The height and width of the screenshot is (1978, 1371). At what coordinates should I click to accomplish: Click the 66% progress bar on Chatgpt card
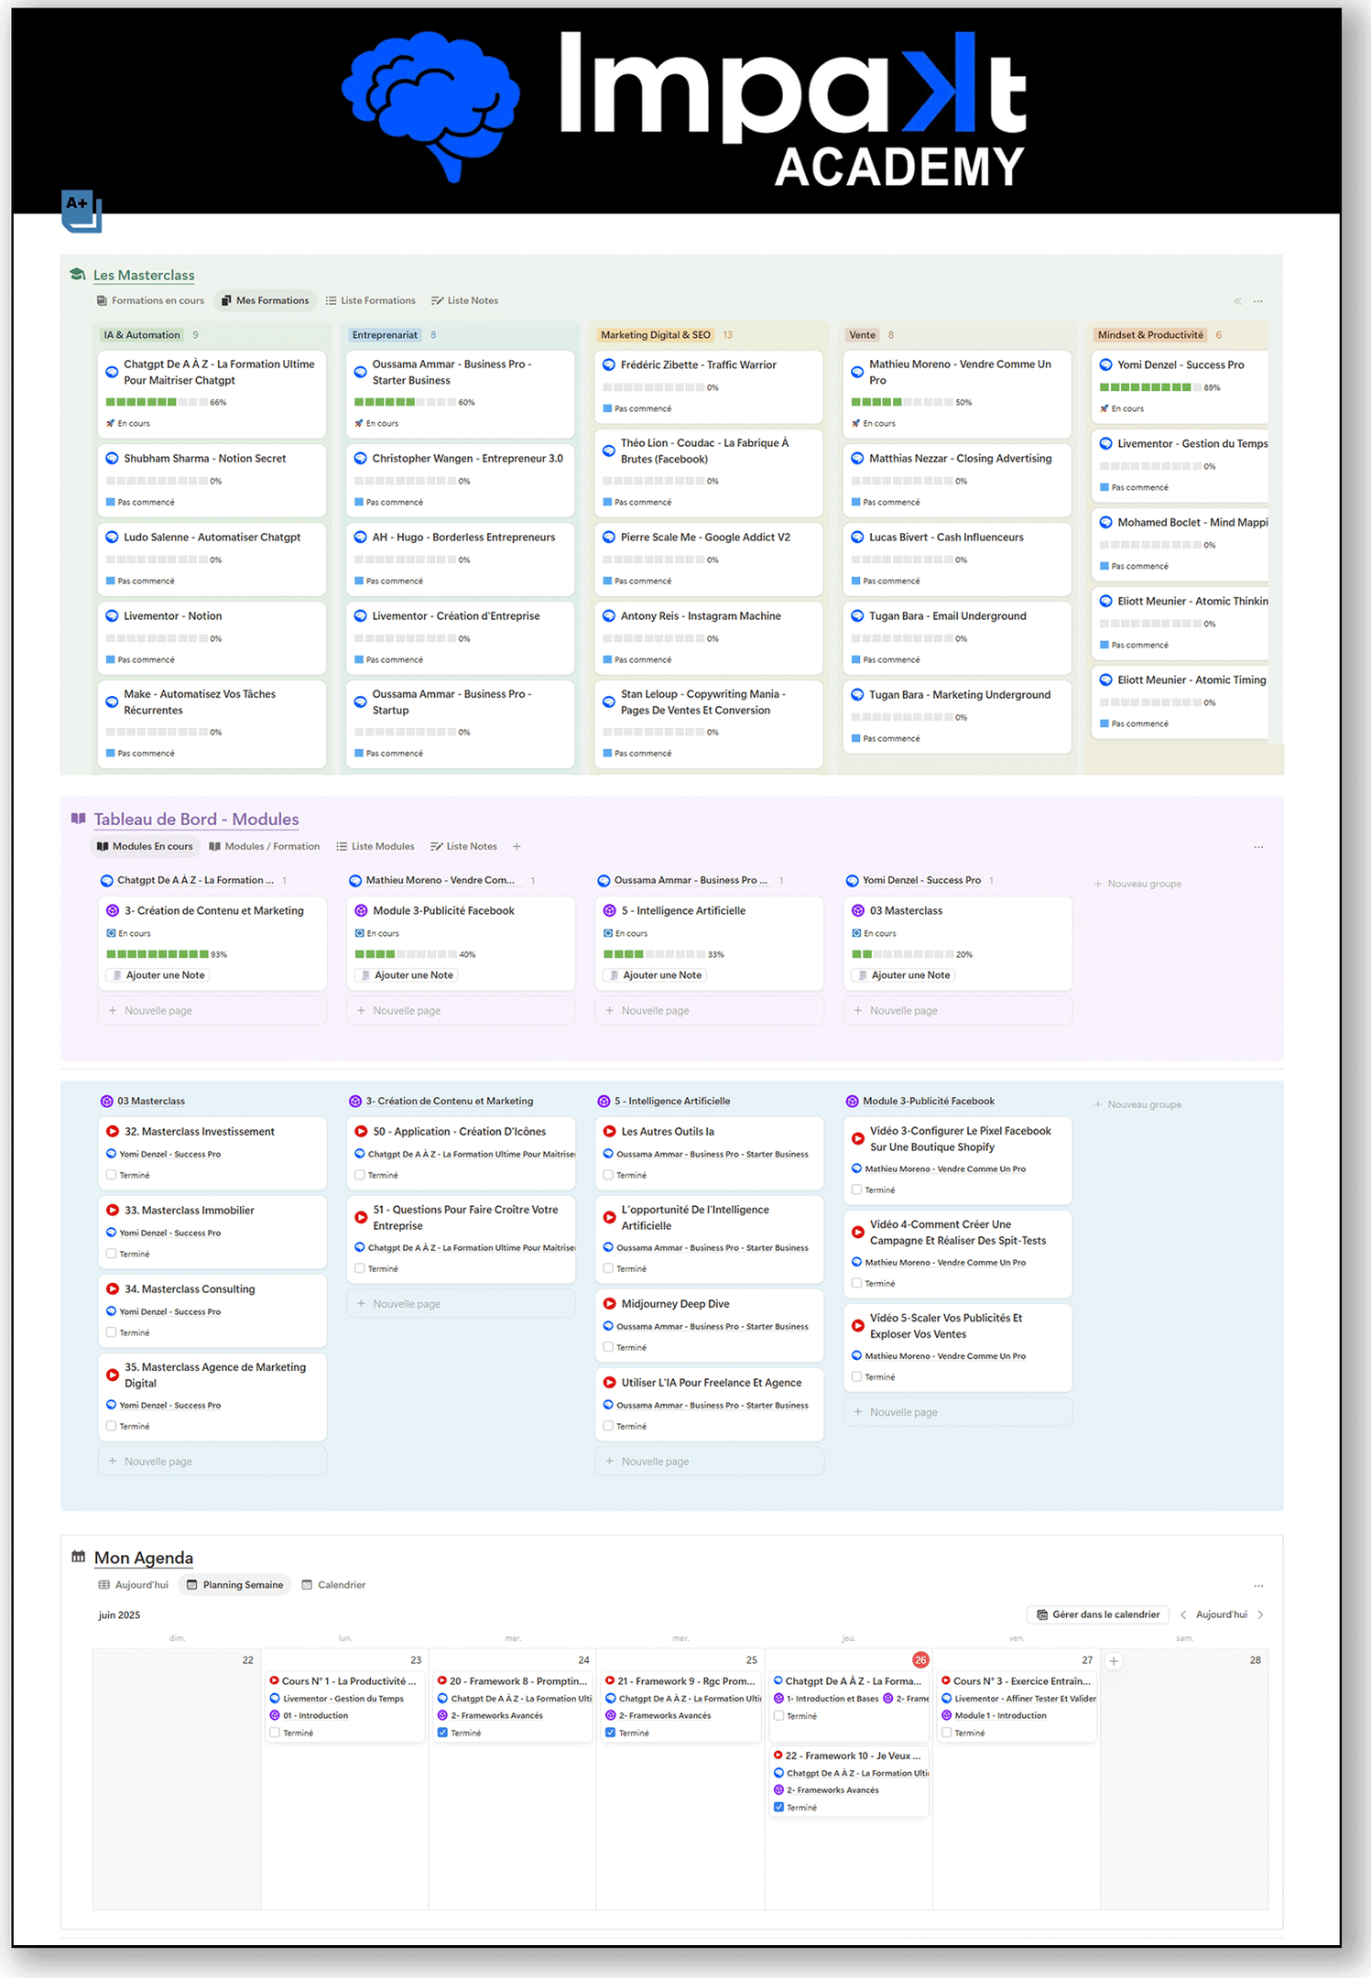(156, 402)
